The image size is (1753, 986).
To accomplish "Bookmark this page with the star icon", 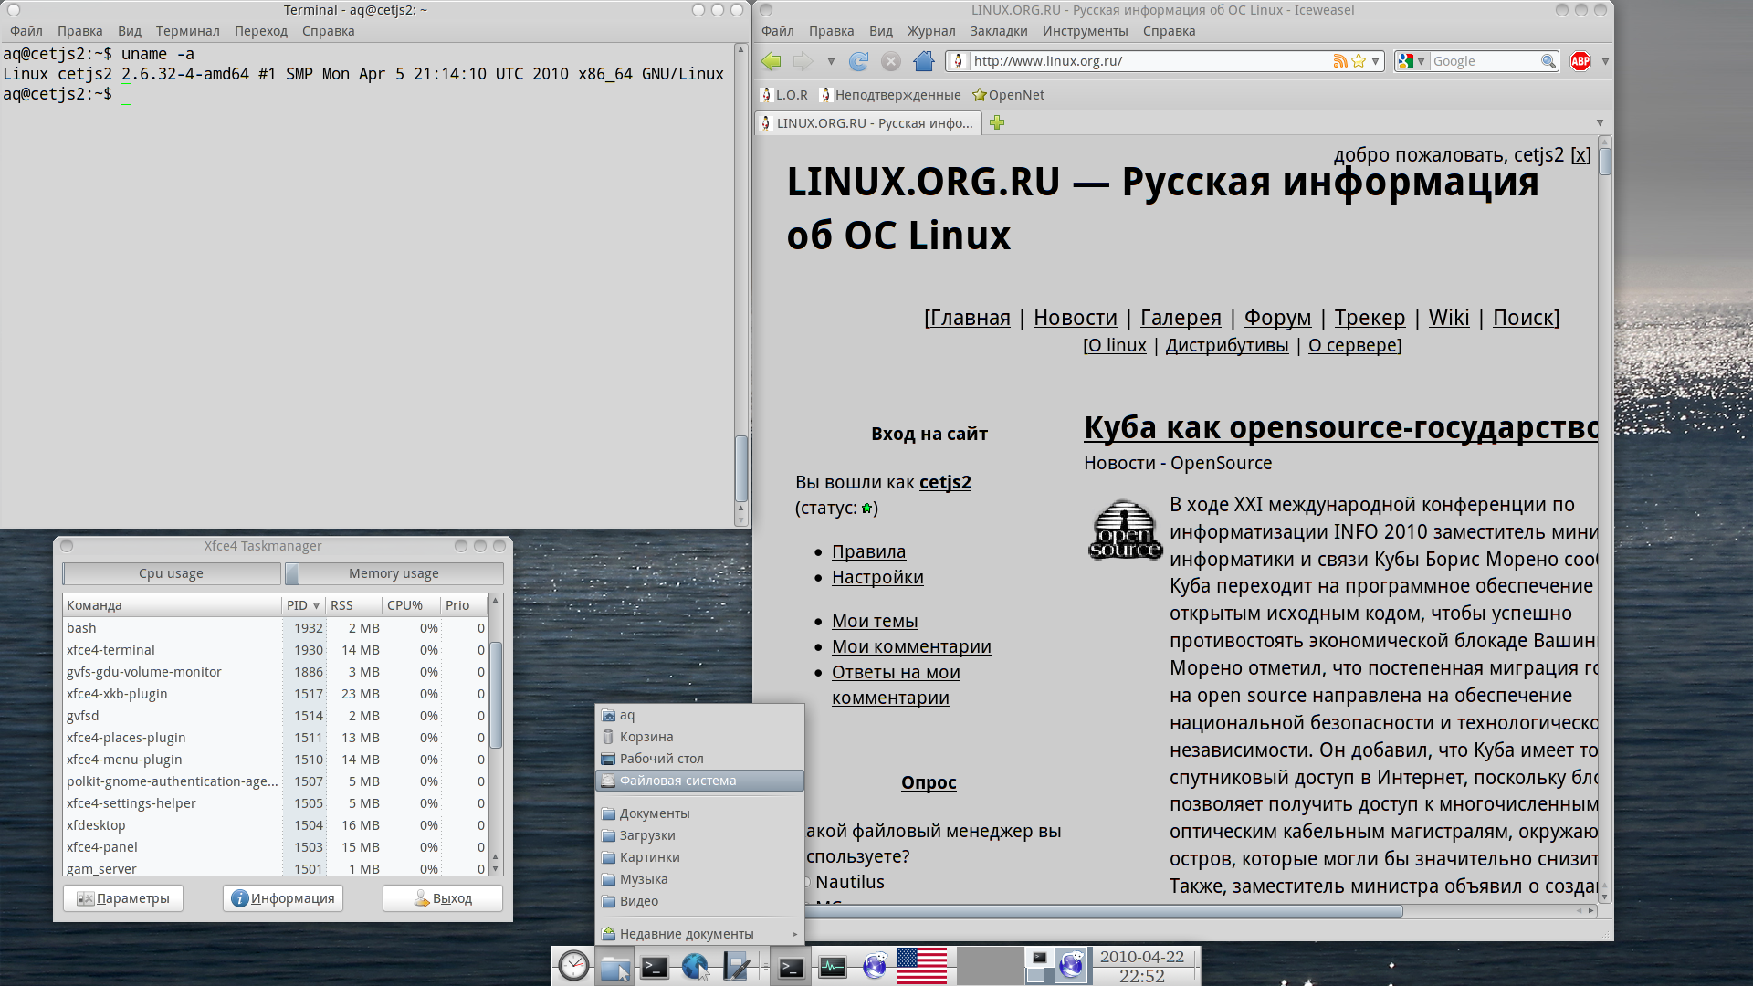I will [1359, 61].
